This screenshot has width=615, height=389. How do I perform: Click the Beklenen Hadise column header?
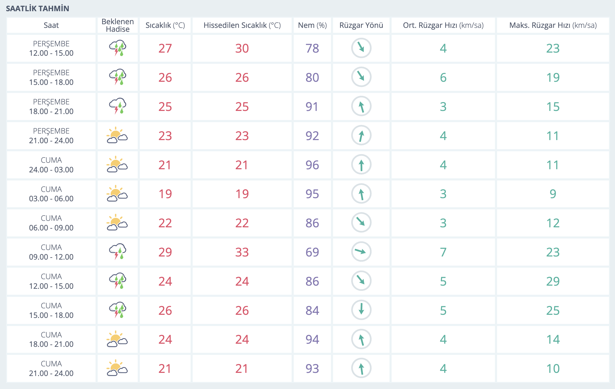118,25
